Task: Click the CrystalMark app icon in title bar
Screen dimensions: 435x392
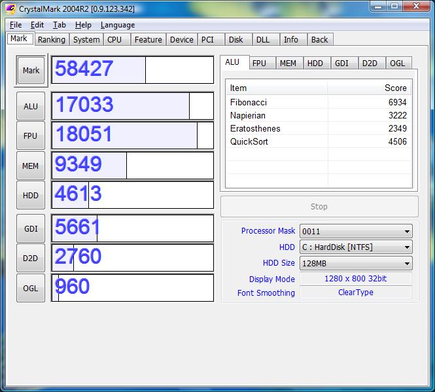Action: pyautogui.click(x=10, y=9)
